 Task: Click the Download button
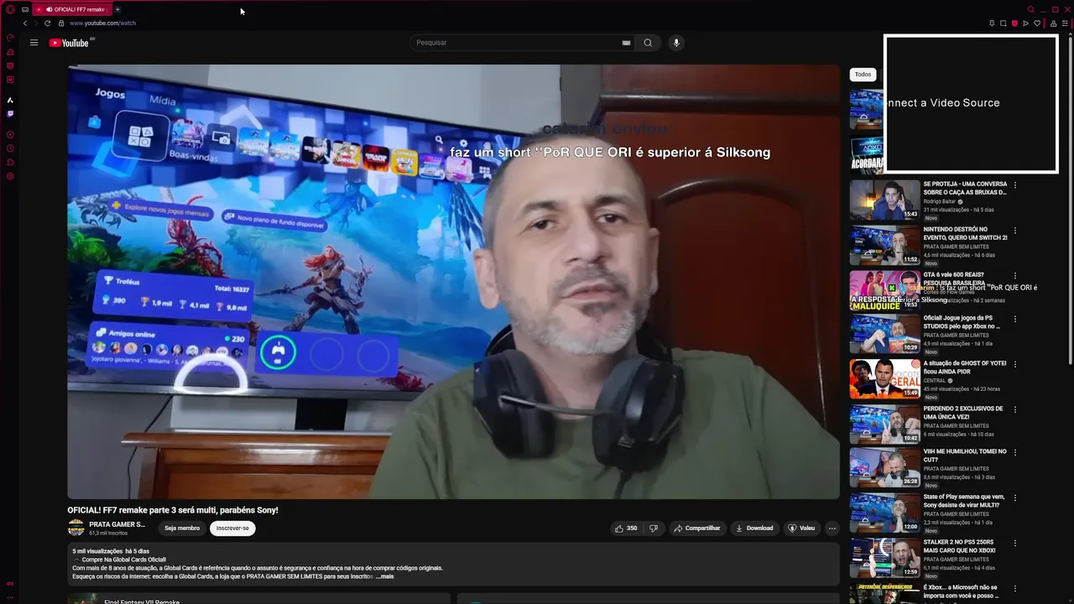753,528
